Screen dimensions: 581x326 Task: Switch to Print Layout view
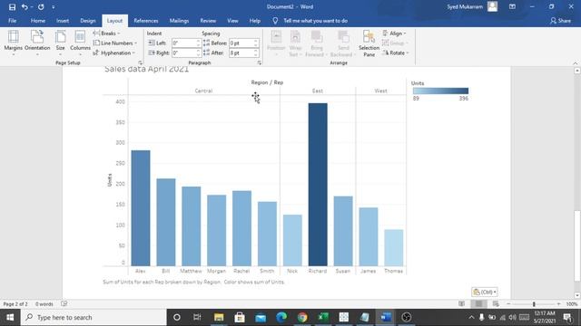(478, 304)
